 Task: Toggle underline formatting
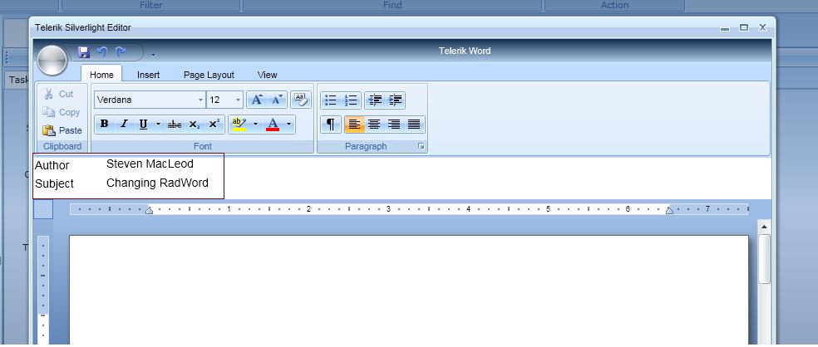click(143, 124)
